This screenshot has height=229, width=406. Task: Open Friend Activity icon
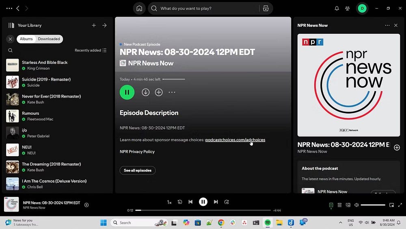pyautogui.click(x=348, y=9)
